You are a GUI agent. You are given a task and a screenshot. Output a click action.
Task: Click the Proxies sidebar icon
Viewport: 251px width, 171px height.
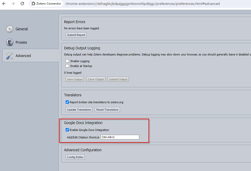tap(10, 42)
